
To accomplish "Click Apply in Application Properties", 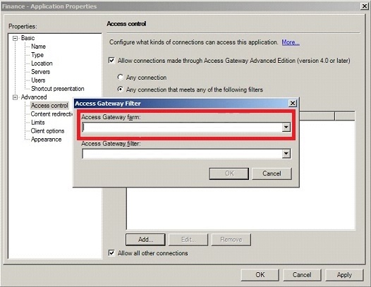I will (x=344, y=275).
